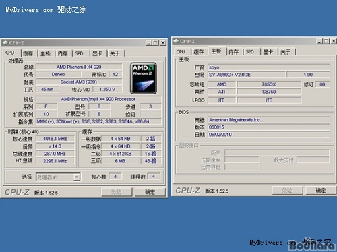Click the left CPU-Z title bar icon
The image size is (337, 252).
(5, 42)
